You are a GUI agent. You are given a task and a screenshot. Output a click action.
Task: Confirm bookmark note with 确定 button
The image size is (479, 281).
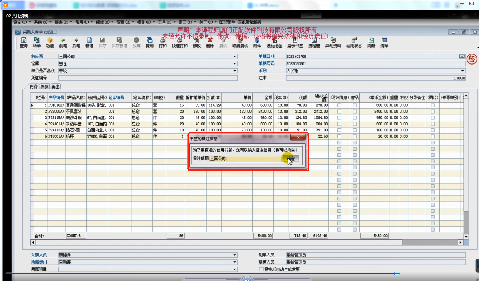point(291,159)
